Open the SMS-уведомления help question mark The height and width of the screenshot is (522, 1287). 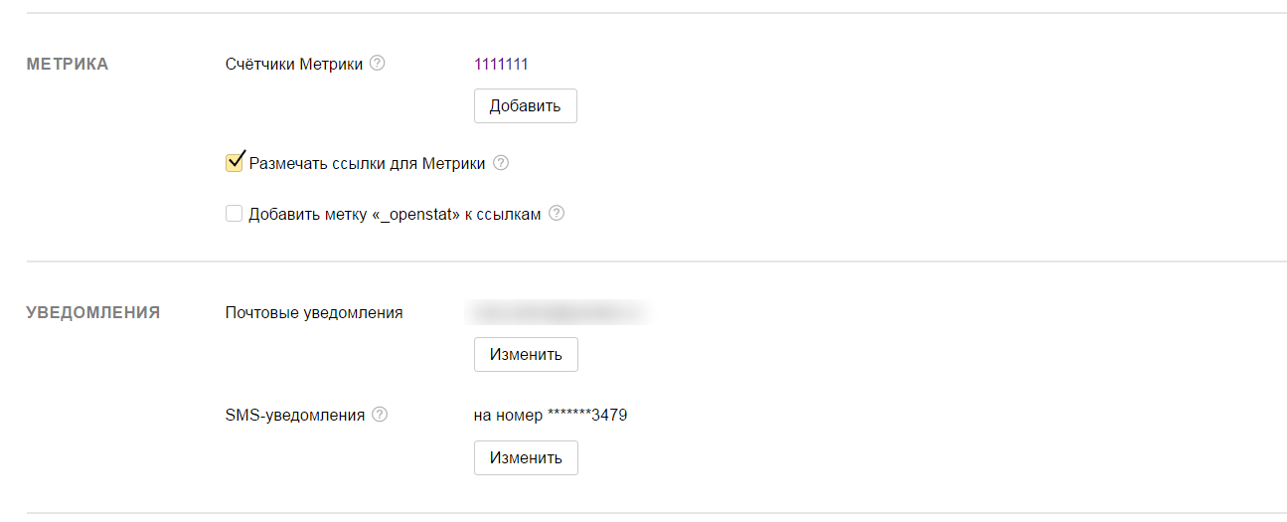click(379, 415)
